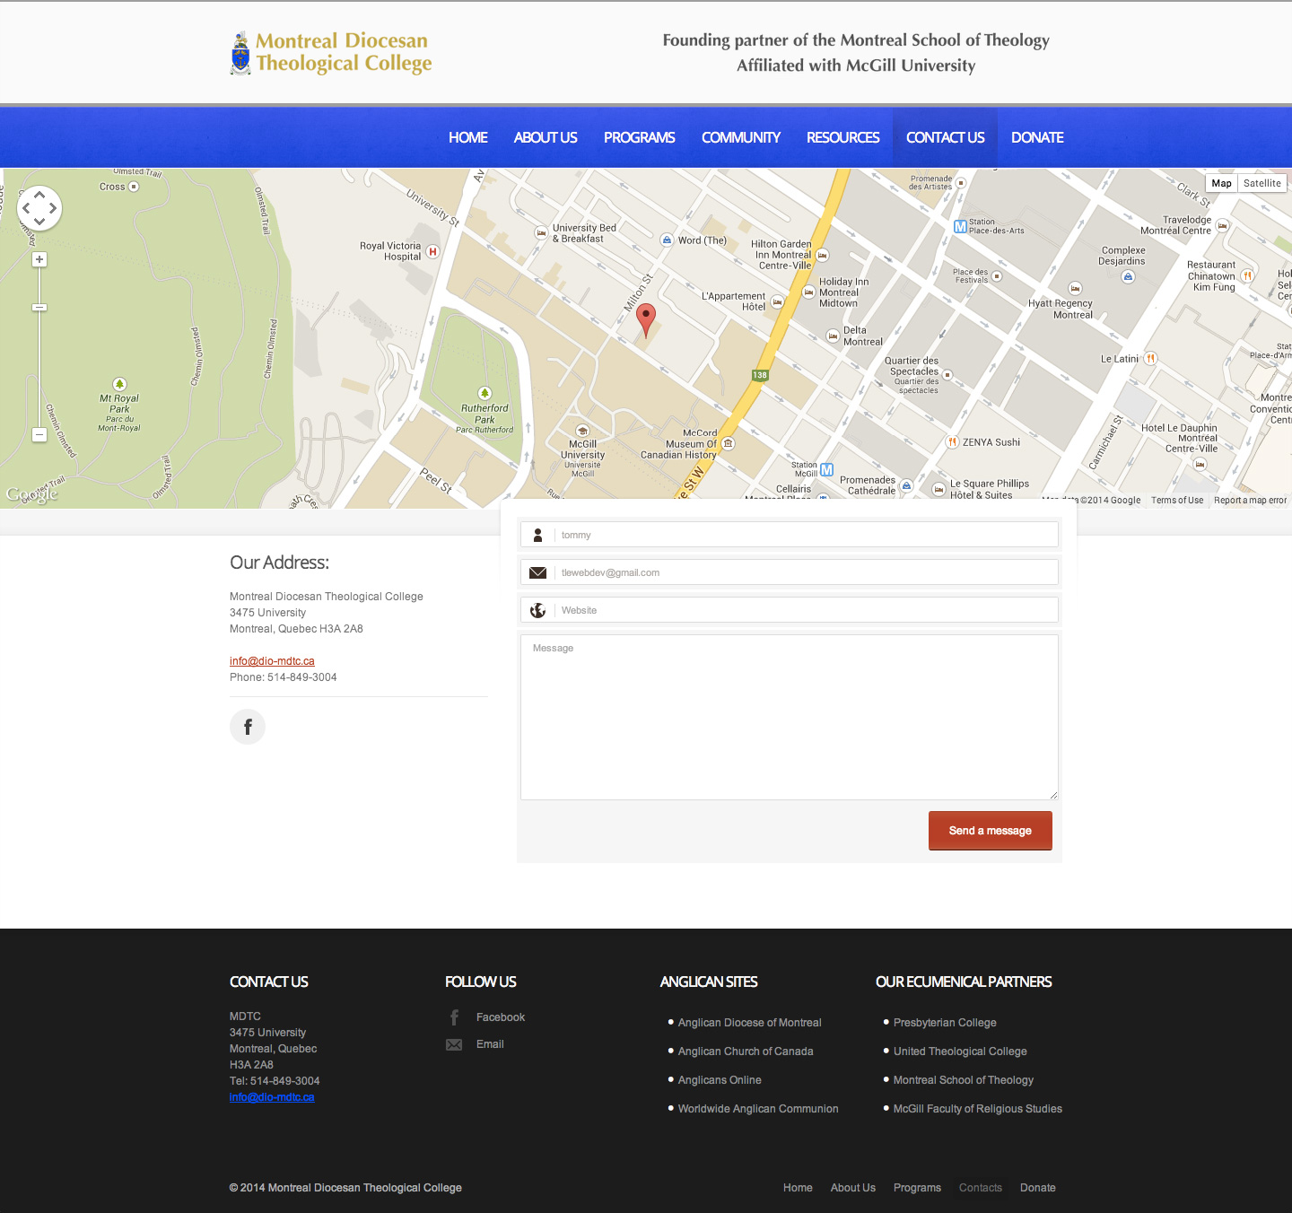Image resolution: width=1292 pixels, height=1213 pixels.
Task: Click Terms of Use on map
Action: point(1177,501)
